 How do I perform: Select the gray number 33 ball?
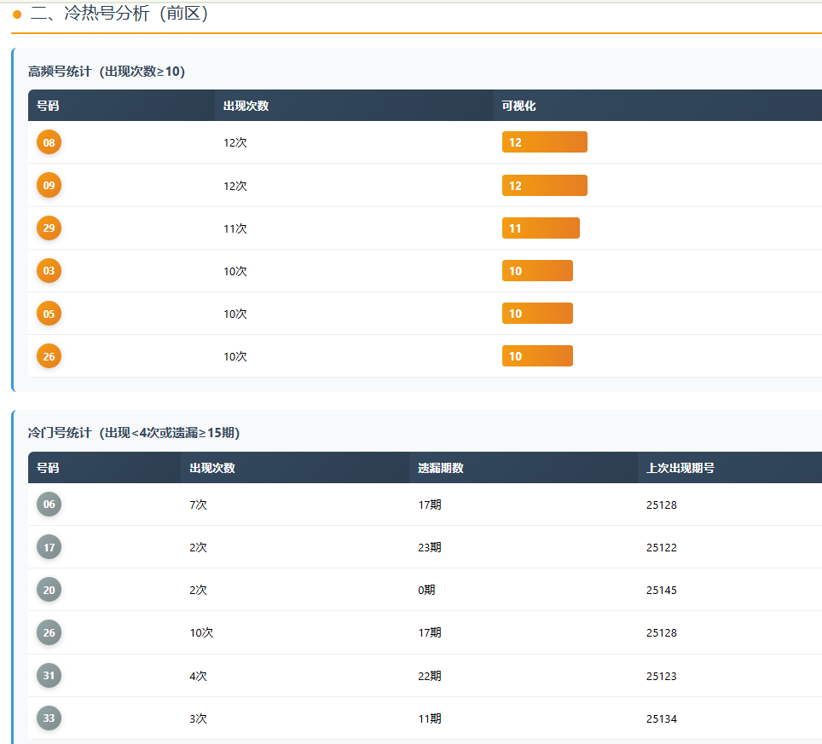(49, 718)
